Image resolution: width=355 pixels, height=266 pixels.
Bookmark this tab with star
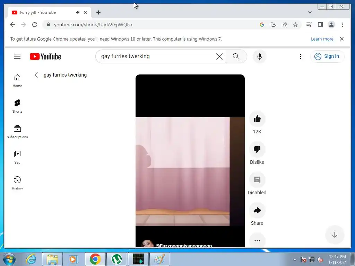click(x=295, y=25)
